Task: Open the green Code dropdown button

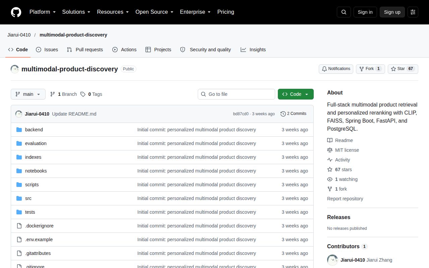Action: click(x=296, y=94)
